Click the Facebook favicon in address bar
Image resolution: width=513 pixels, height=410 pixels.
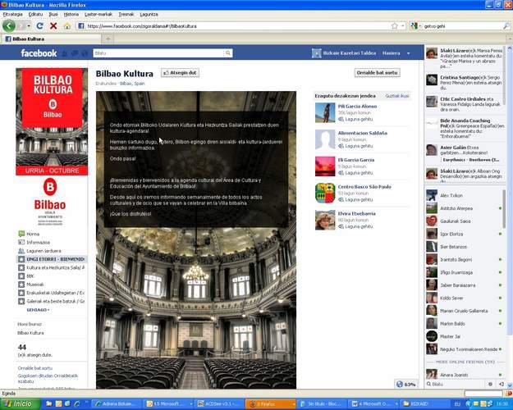click(81, 26)
